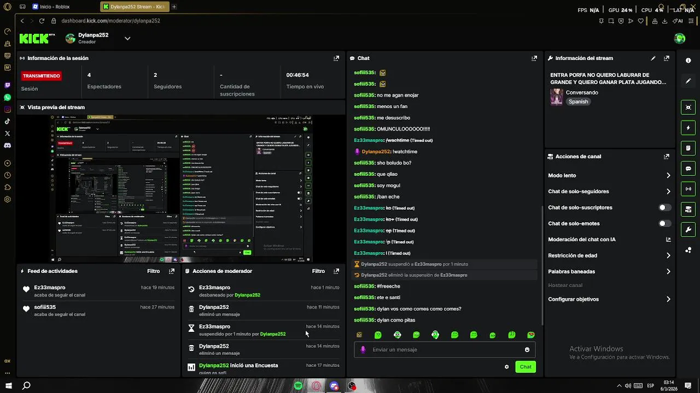Click the taskbar volume icon

pos(628,385)
